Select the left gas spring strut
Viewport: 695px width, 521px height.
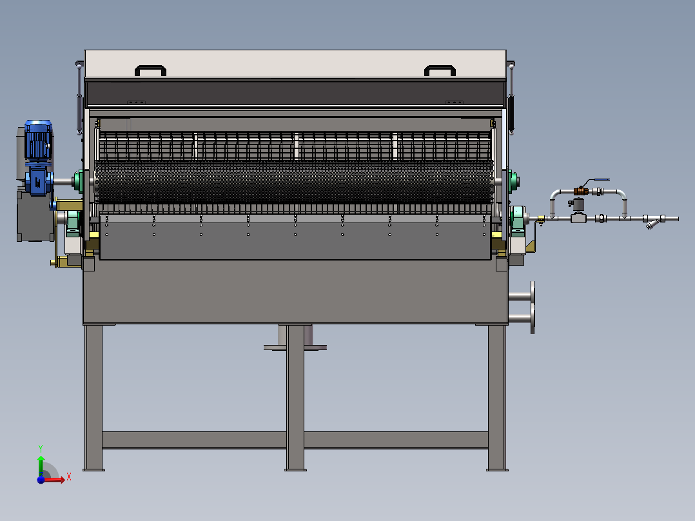pyautogui.click(x=79, y=98)
